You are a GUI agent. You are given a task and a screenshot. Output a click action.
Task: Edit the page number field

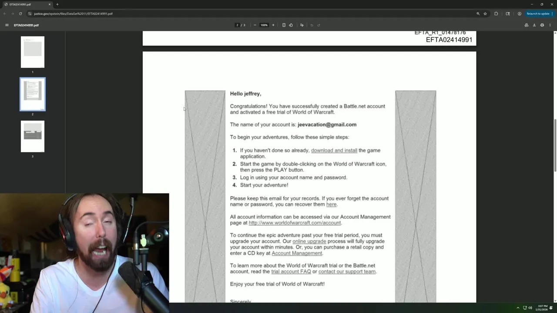point(237,25)
